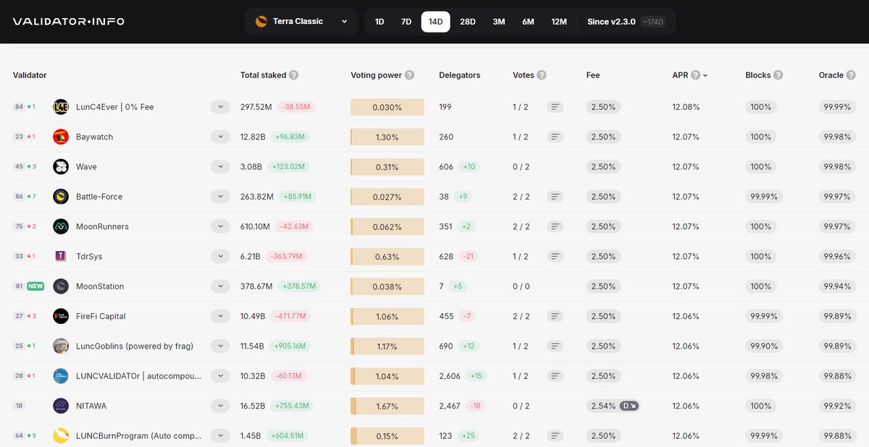Select the 1D time range tab
This screenshot has height=447, width=869.
[379, 22]
